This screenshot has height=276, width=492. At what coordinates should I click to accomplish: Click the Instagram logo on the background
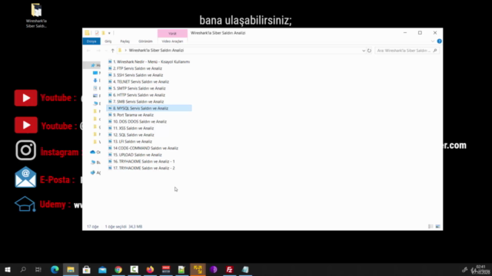tap(25, 150)
